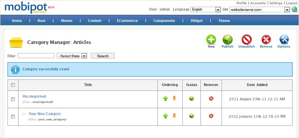Open the Components menu
The width and height of the screenshot is (299, 138).
pos(164,21)
